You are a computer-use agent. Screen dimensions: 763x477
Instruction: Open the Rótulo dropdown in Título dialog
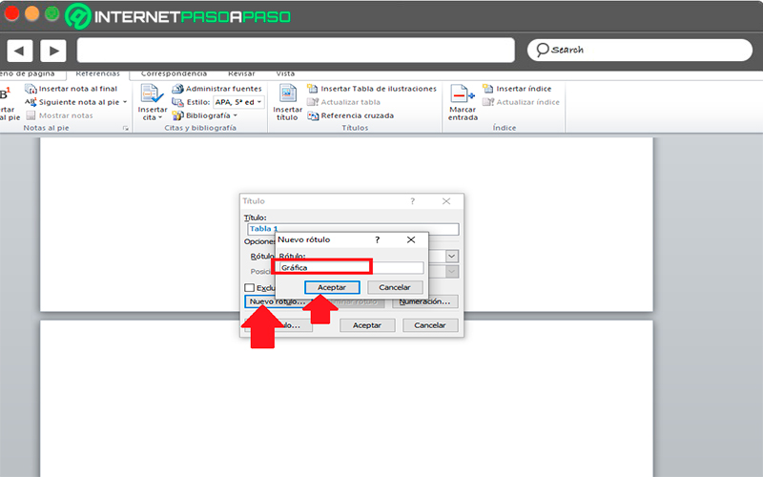pos(451,256)
